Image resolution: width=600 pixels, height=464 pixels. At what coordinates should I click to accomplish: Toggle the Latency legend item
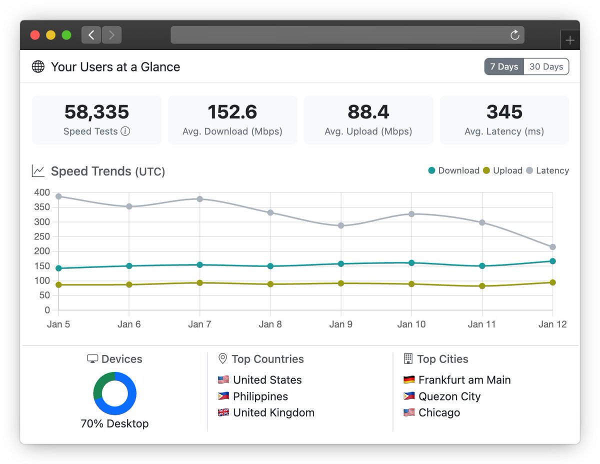click(547, 170)
